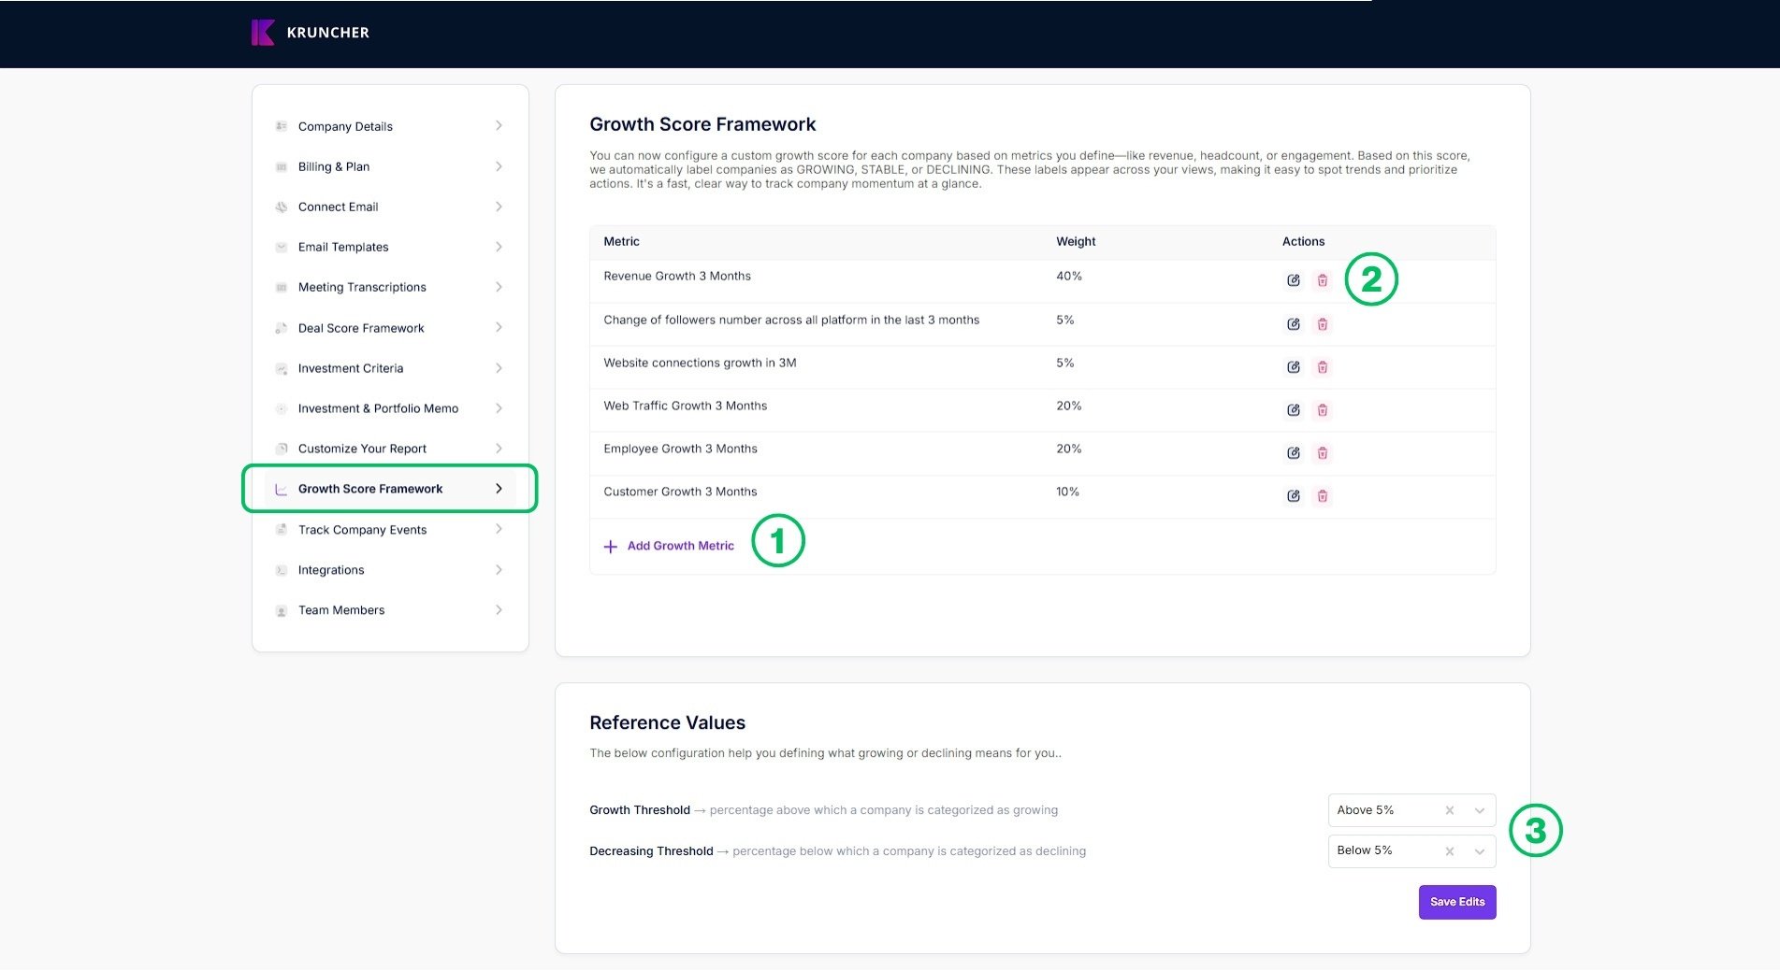
Task: Clear the Decreasing Threshold selection
Action: [1450, 851]
